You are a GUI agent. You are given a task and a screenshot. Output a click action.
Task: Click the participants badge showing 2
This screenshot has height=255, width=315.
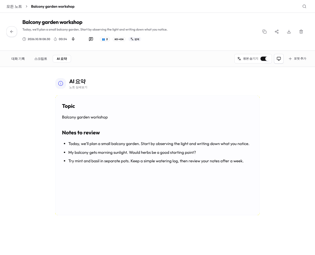pyautogui.click(x=105, y=39)
